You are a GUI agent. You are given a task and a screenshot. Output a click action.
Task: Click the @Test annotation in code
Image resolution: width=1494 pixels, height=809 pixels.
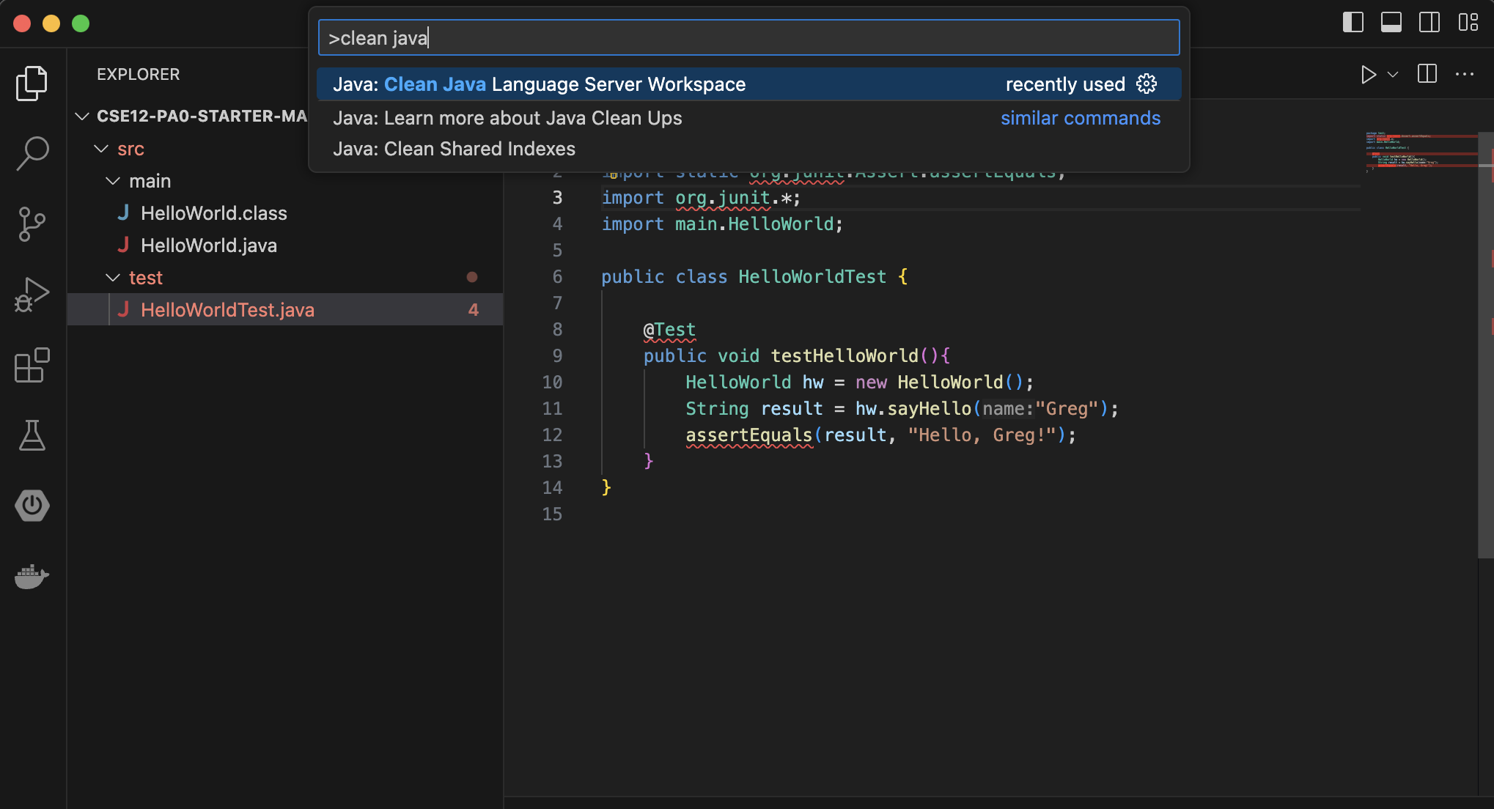point(669,330)
